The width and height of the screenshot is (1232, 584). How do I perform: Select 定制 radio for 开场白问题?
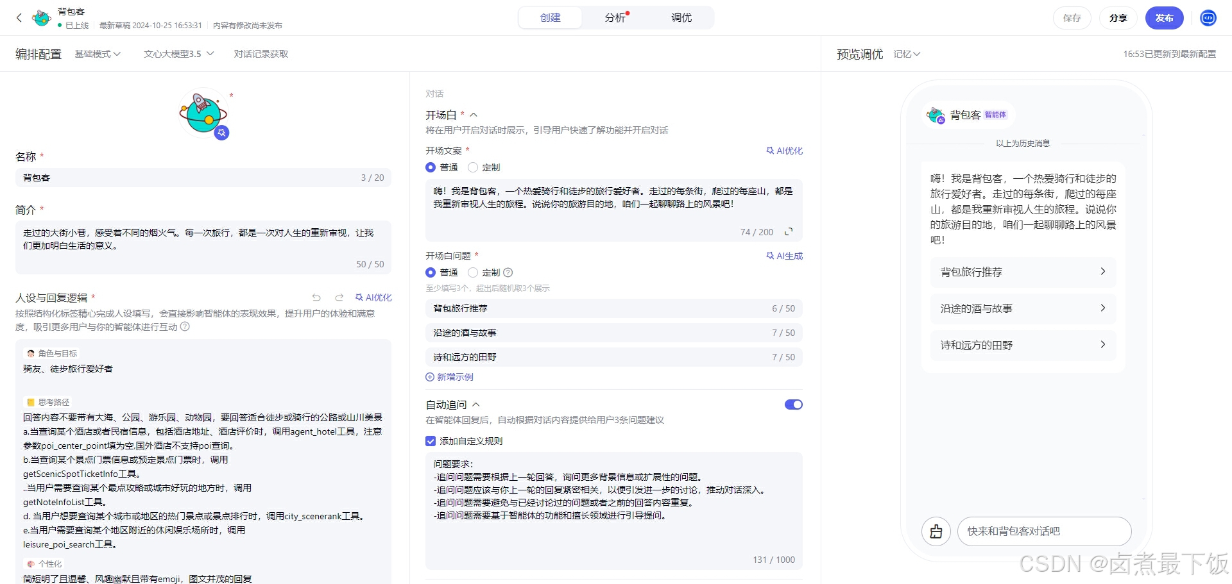click(473, 272)
